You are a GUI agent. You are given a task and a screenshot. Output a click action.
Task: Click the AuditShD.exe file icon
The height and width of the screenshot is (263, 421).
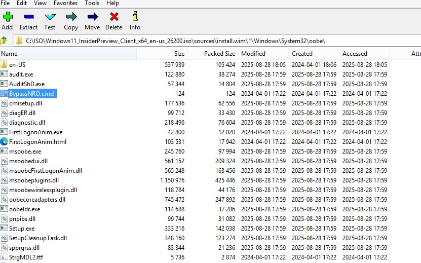coord(4,84)
